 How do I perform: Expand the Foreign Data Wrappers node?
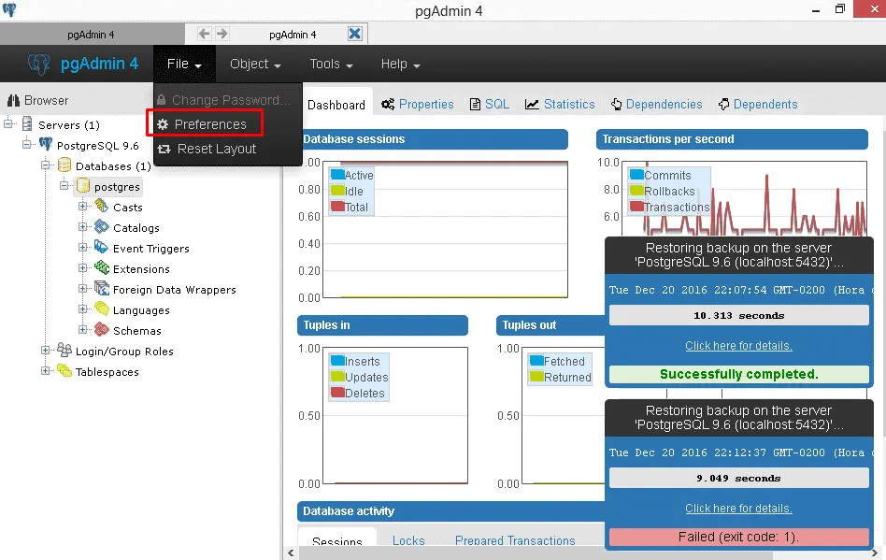(x=82, y=288)
